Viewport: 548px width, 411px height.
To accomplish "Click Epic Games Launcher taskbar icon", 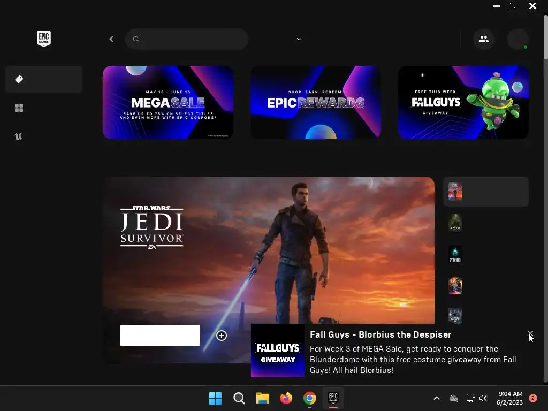I will [x=333, y=398].
